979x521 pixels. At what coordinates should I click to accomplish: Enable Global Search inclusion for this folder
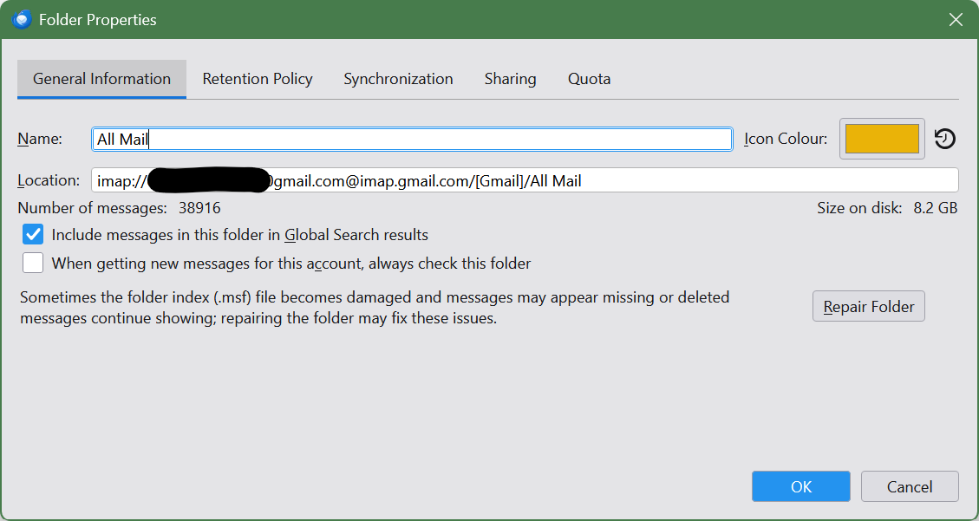pos(33,235)
